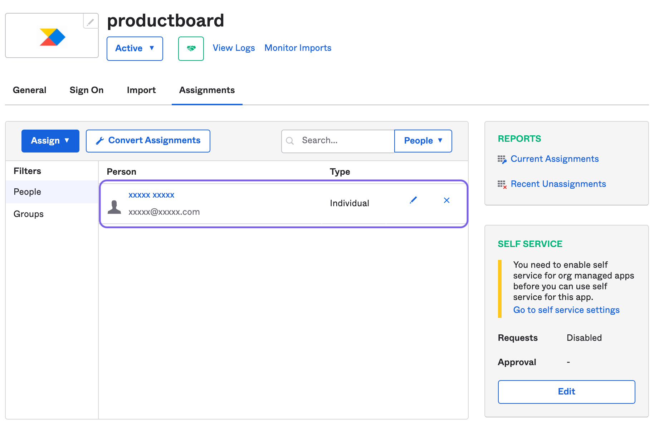Click the productboard app logo
659x426 pixels.
52,37
